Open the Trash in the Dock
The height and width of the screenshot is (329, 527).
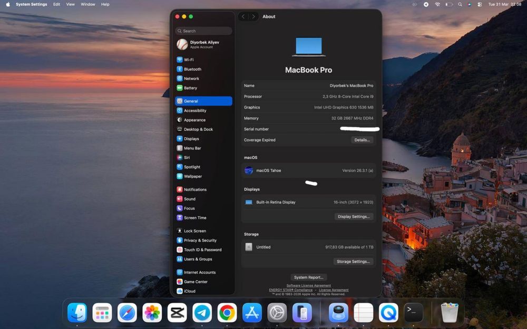coord(450,313)
